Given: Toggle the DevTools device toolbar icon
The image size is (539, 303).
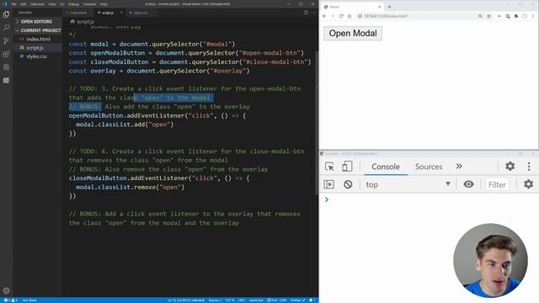Looking at the screenshot, I should [x=347, y=167].
